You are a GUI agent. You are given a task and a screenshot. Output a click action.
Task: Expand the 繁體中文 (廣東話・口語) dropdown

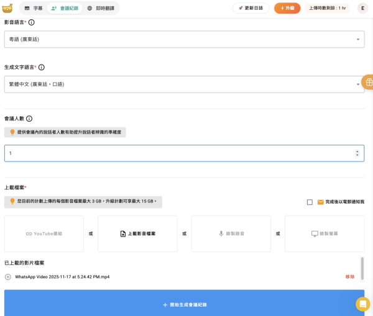pyautogui.click(x=185, y=84)
